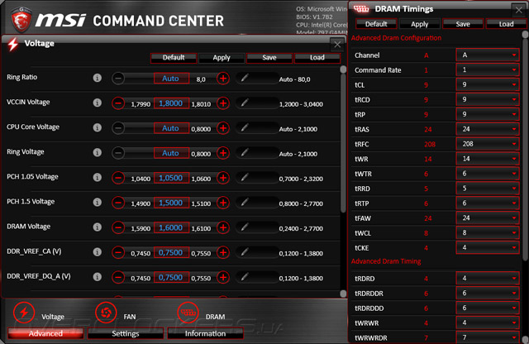This screenshot has height=344, width=529.
Task: Edit PCH 1.5 Voltage pencil icon
Action: tap(245, 203)
